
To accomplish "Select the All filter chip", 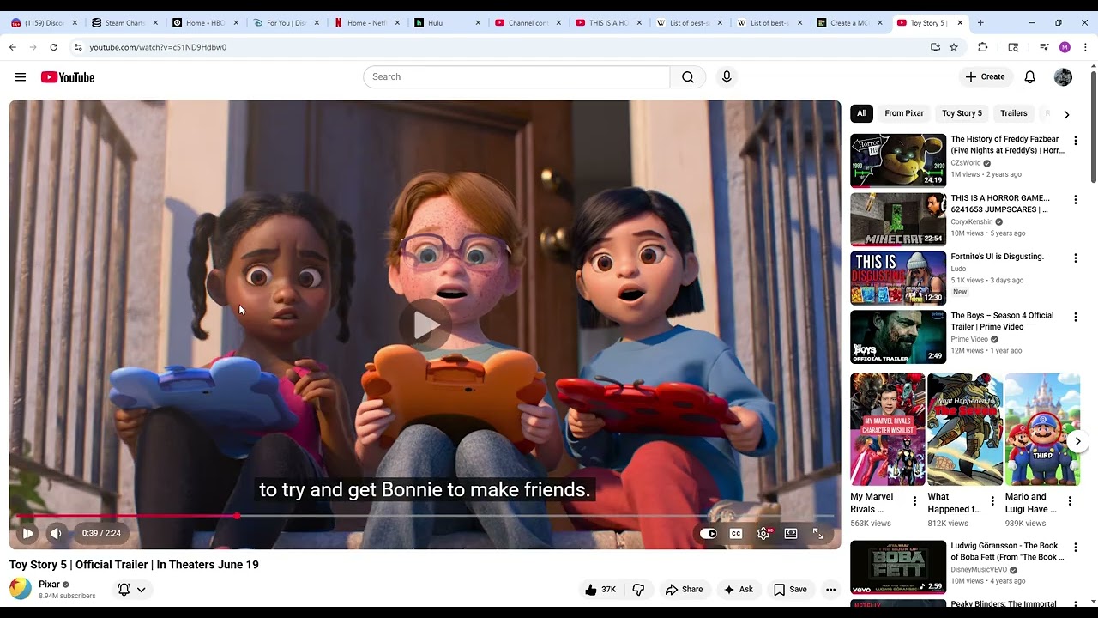I will point(861,113).
